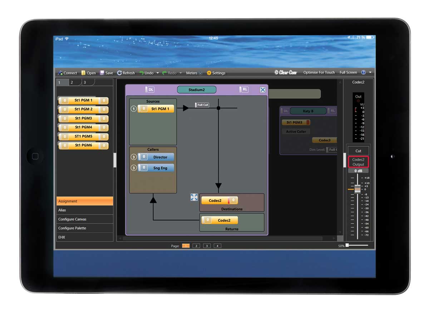429x319 pixels.
Task: Click the Optimise For Touch button
Action: (x=319, y=72)
